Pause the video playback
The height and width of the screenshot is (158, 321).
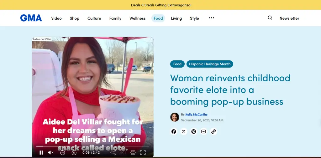point(41,153)
